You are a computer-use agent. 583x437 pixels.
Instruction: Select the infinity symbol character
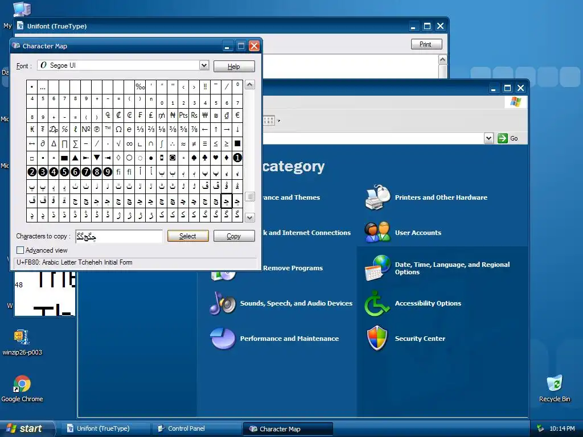pyautogui.click(x=129, y=143)
